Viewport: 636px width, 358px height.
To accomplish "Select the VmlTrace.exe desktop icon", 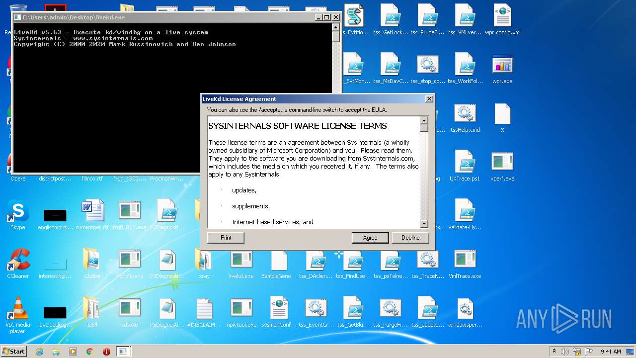I will click(x=465, y=264).
